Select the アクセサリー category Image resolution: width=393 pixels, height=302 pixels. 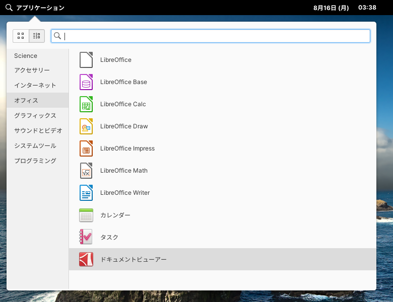tap(38, 70)
